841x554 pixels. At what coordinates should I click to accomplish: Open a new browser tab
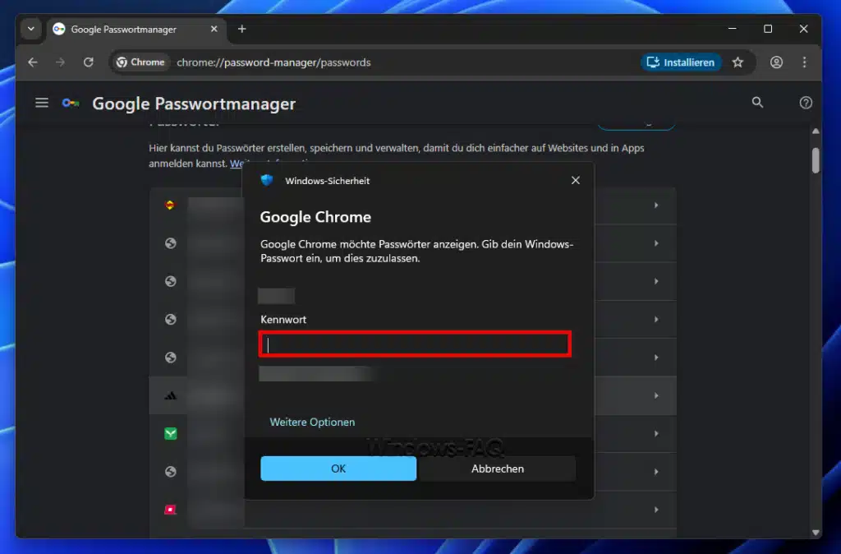241,29
